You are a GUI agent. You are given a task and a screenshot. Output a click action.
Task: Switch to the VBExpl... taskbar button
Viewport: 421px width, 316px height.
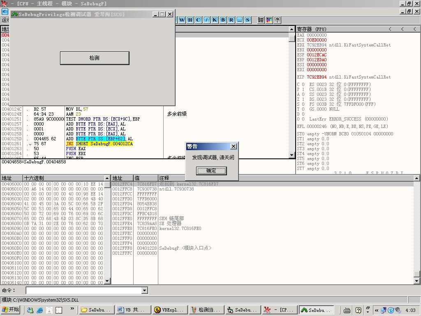169,310
